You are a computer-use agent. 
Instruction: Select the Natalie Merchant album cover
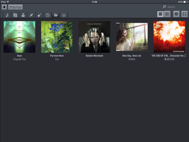tap(94, 37)
